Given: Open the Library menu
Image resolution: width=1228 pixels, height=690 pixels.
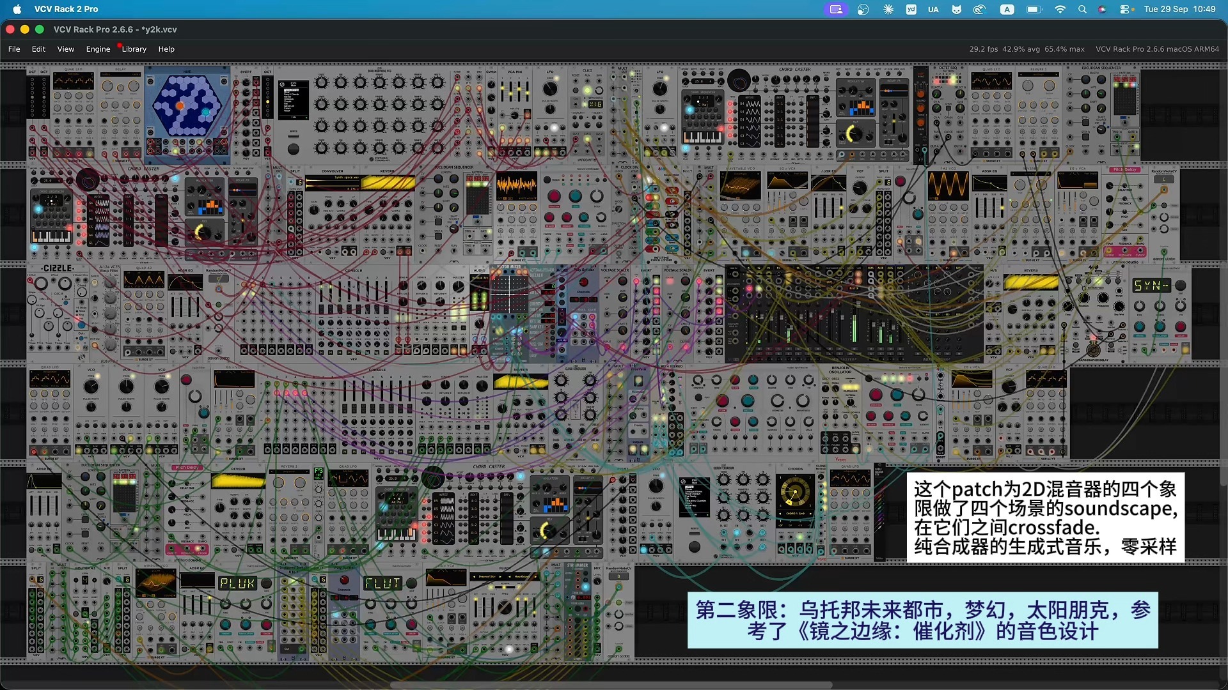Looking at the screenshot, I should coord(134,49).
